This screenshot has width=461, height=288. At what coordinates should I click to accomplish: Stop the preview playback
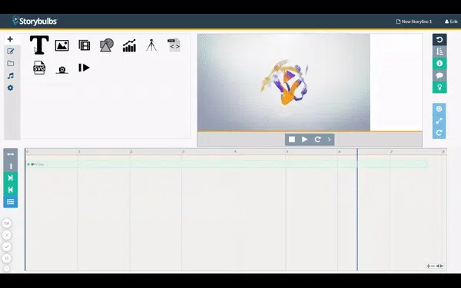tap(292, 139)
